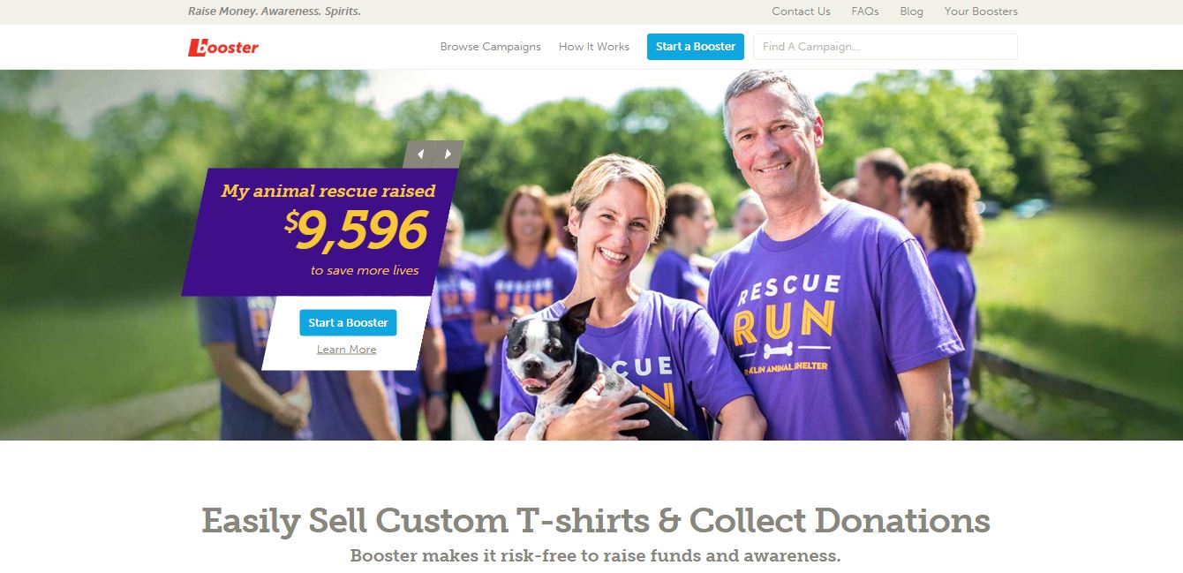Focus the Find A Campaign search field
The image size is (1183, 573).
coord(885,47)
